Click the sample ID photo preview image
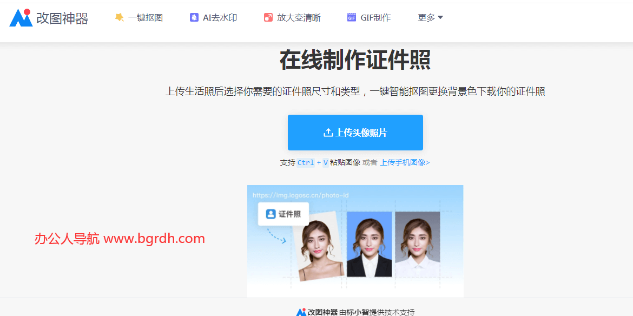This screenshot has height=316, width=633. tap(355, 240)
